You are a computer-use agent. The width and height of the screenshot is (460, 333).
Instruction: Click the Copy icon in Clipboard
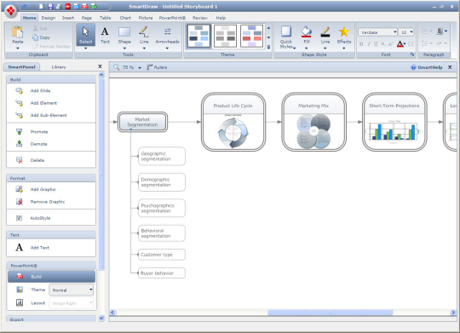[x=35, y=37]
